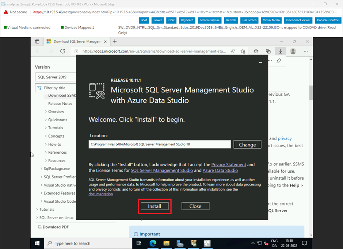The height and width of the screenshot is (249, 343).
Task: Click the Screen Capture button
Action: pos(210,20)
